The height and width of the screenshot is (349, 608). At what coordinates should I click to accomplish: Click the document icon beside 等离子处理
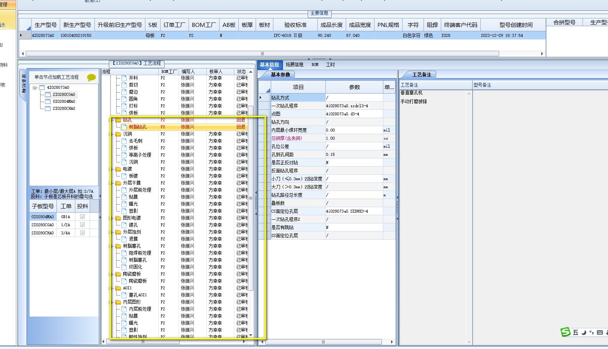coord(124,155)
